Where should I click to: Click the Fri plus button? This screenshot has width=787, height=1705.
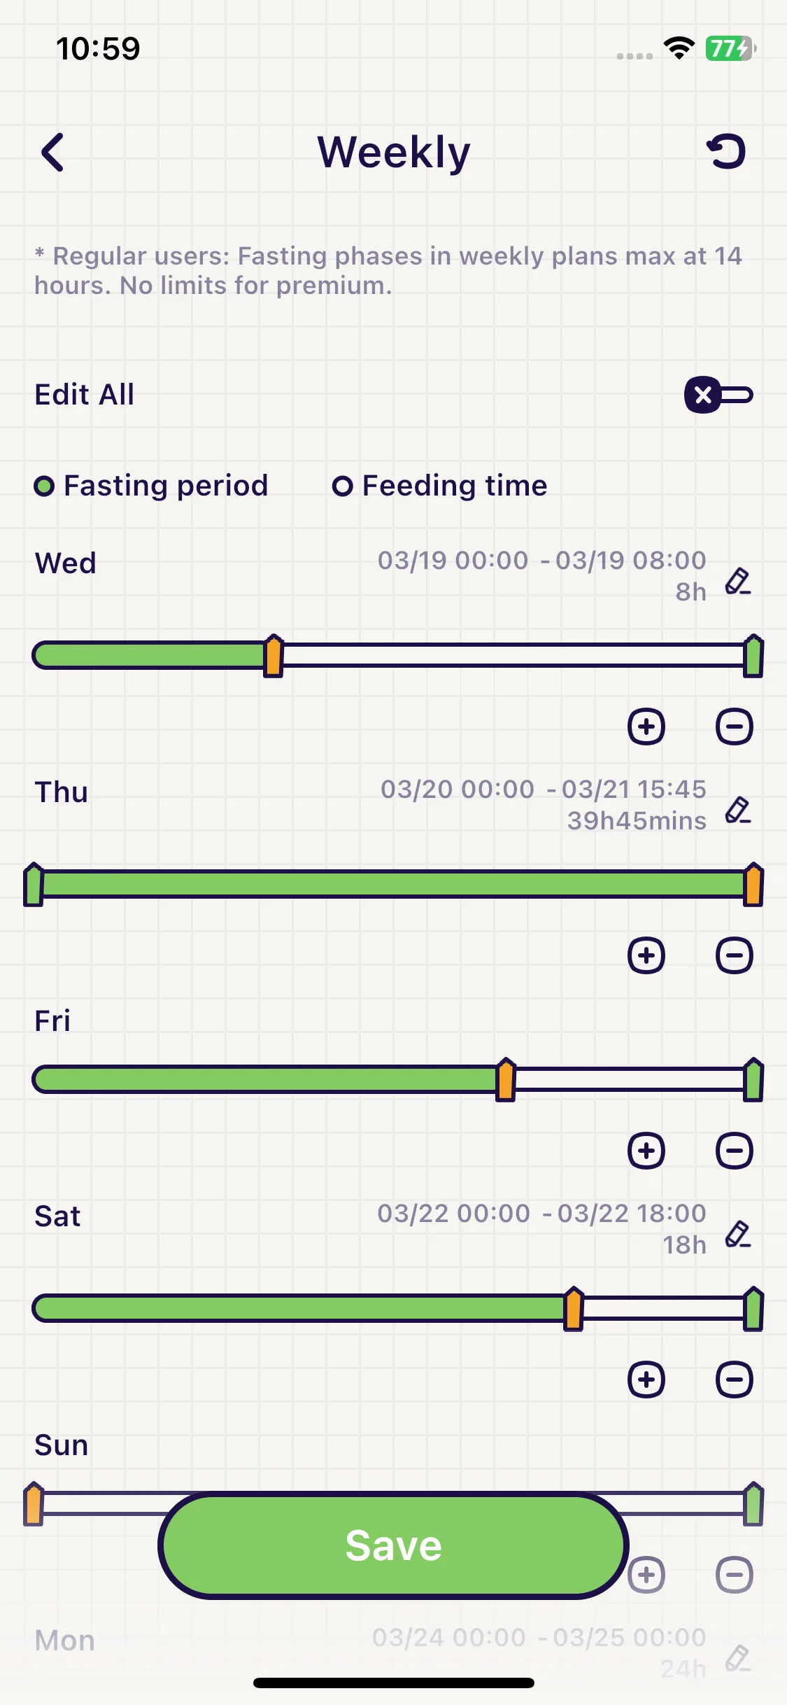(646, 1151)
